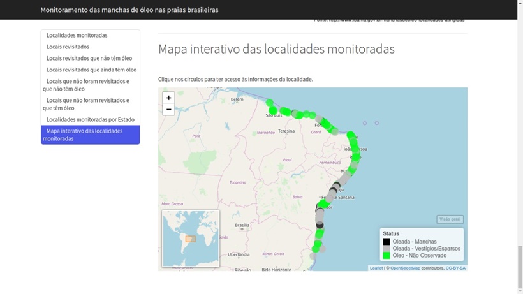The width and height of the screenshot is (523, 294).
Task: Zoom in on the map with plus button
Action: (x=168, y=98)
